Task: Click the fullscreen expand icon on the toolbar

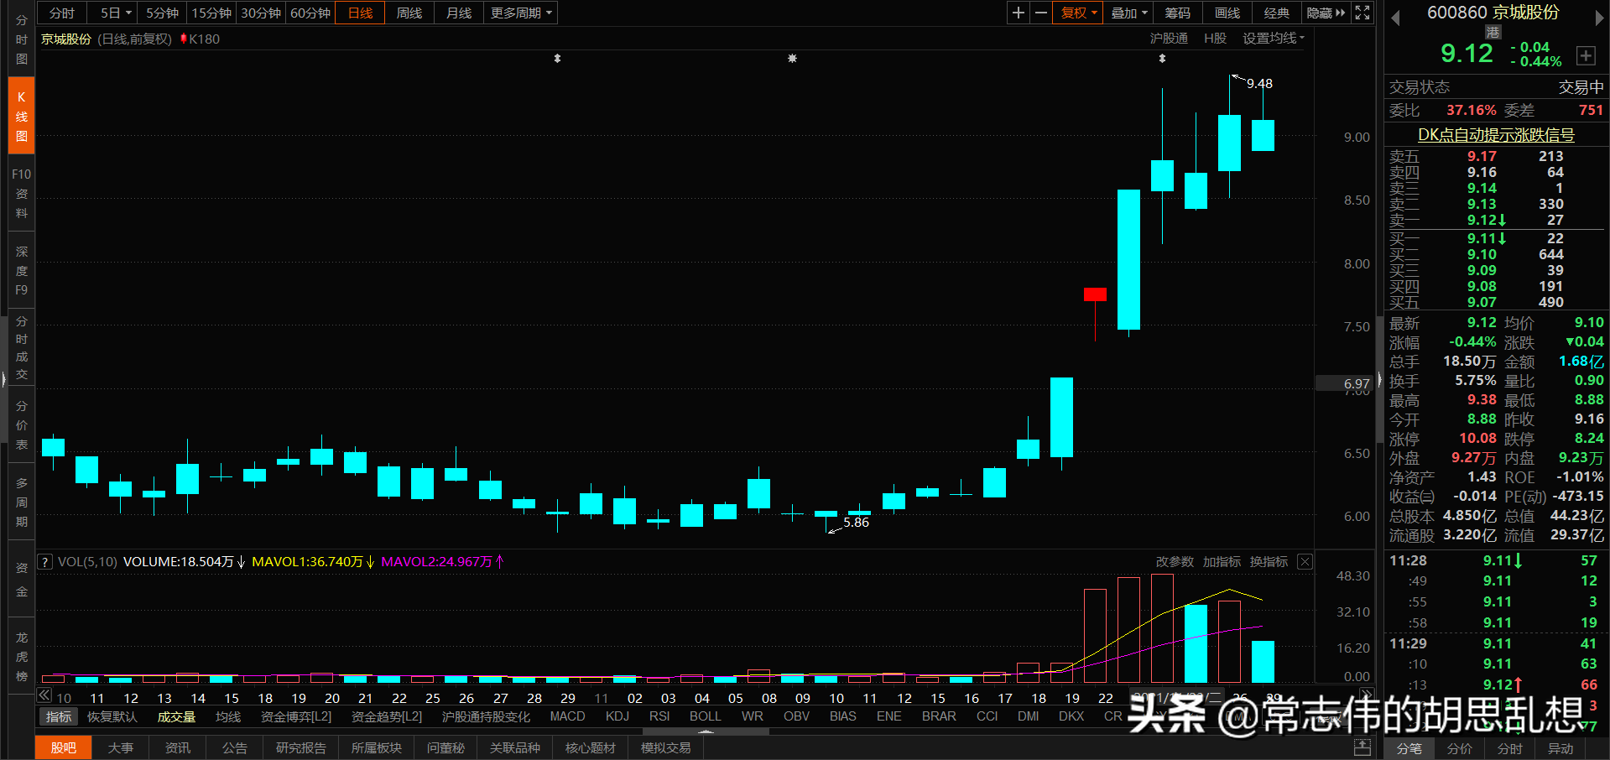Action: tap(1362, 13)
